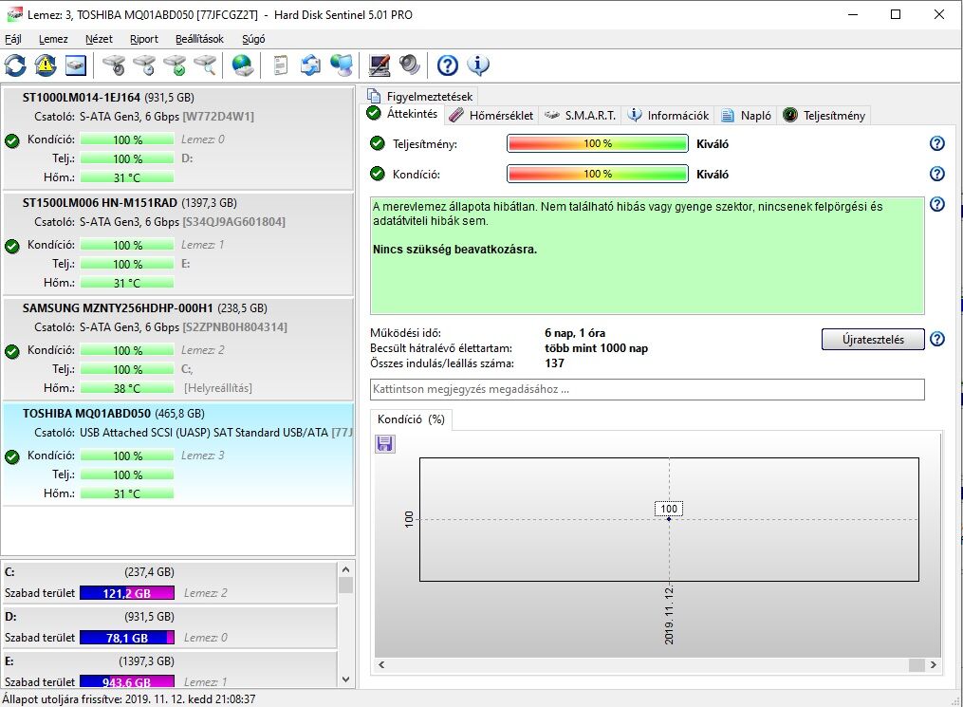Image resolution: width=963 pixels, height=707 pixels.
Task: Click 'Nincs szükség beavatkozásra.' text
Action: (x=454, y=250)
